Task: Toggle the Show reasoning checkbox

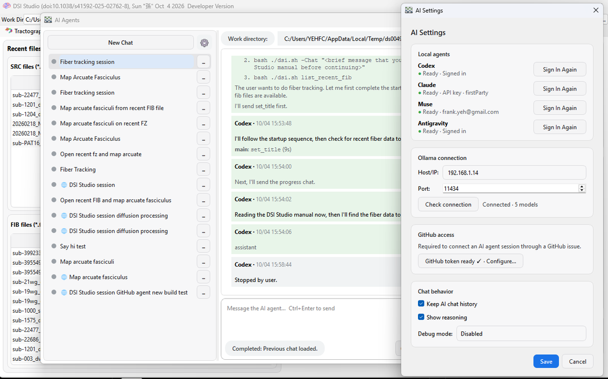Action: point(421,318)
